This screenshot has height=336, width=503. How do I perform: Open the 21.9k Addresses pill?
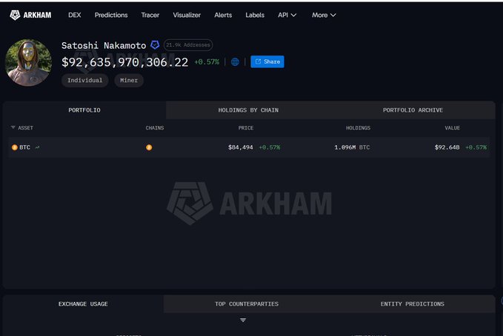[188, 45]
